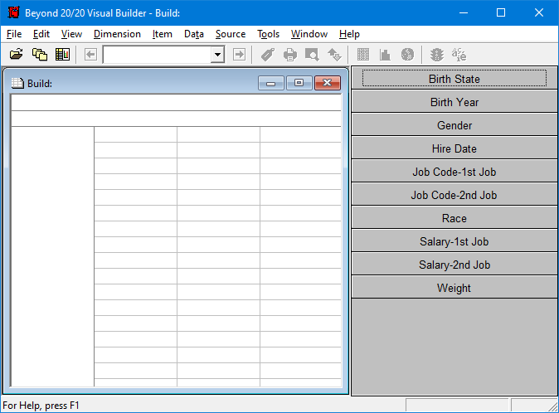The image size is (559, 413).
Task: Open the View menu
Action: pos(71,34)
